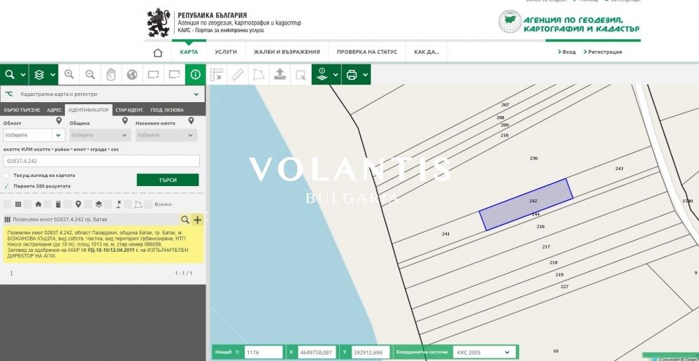Click the green ТЪРСИ button
The width and height of the screenshot is (699, 361).
click(168, 180)
